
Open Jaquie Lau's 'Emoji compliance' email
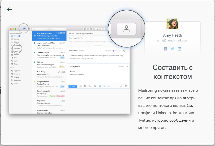coord(49,103)
